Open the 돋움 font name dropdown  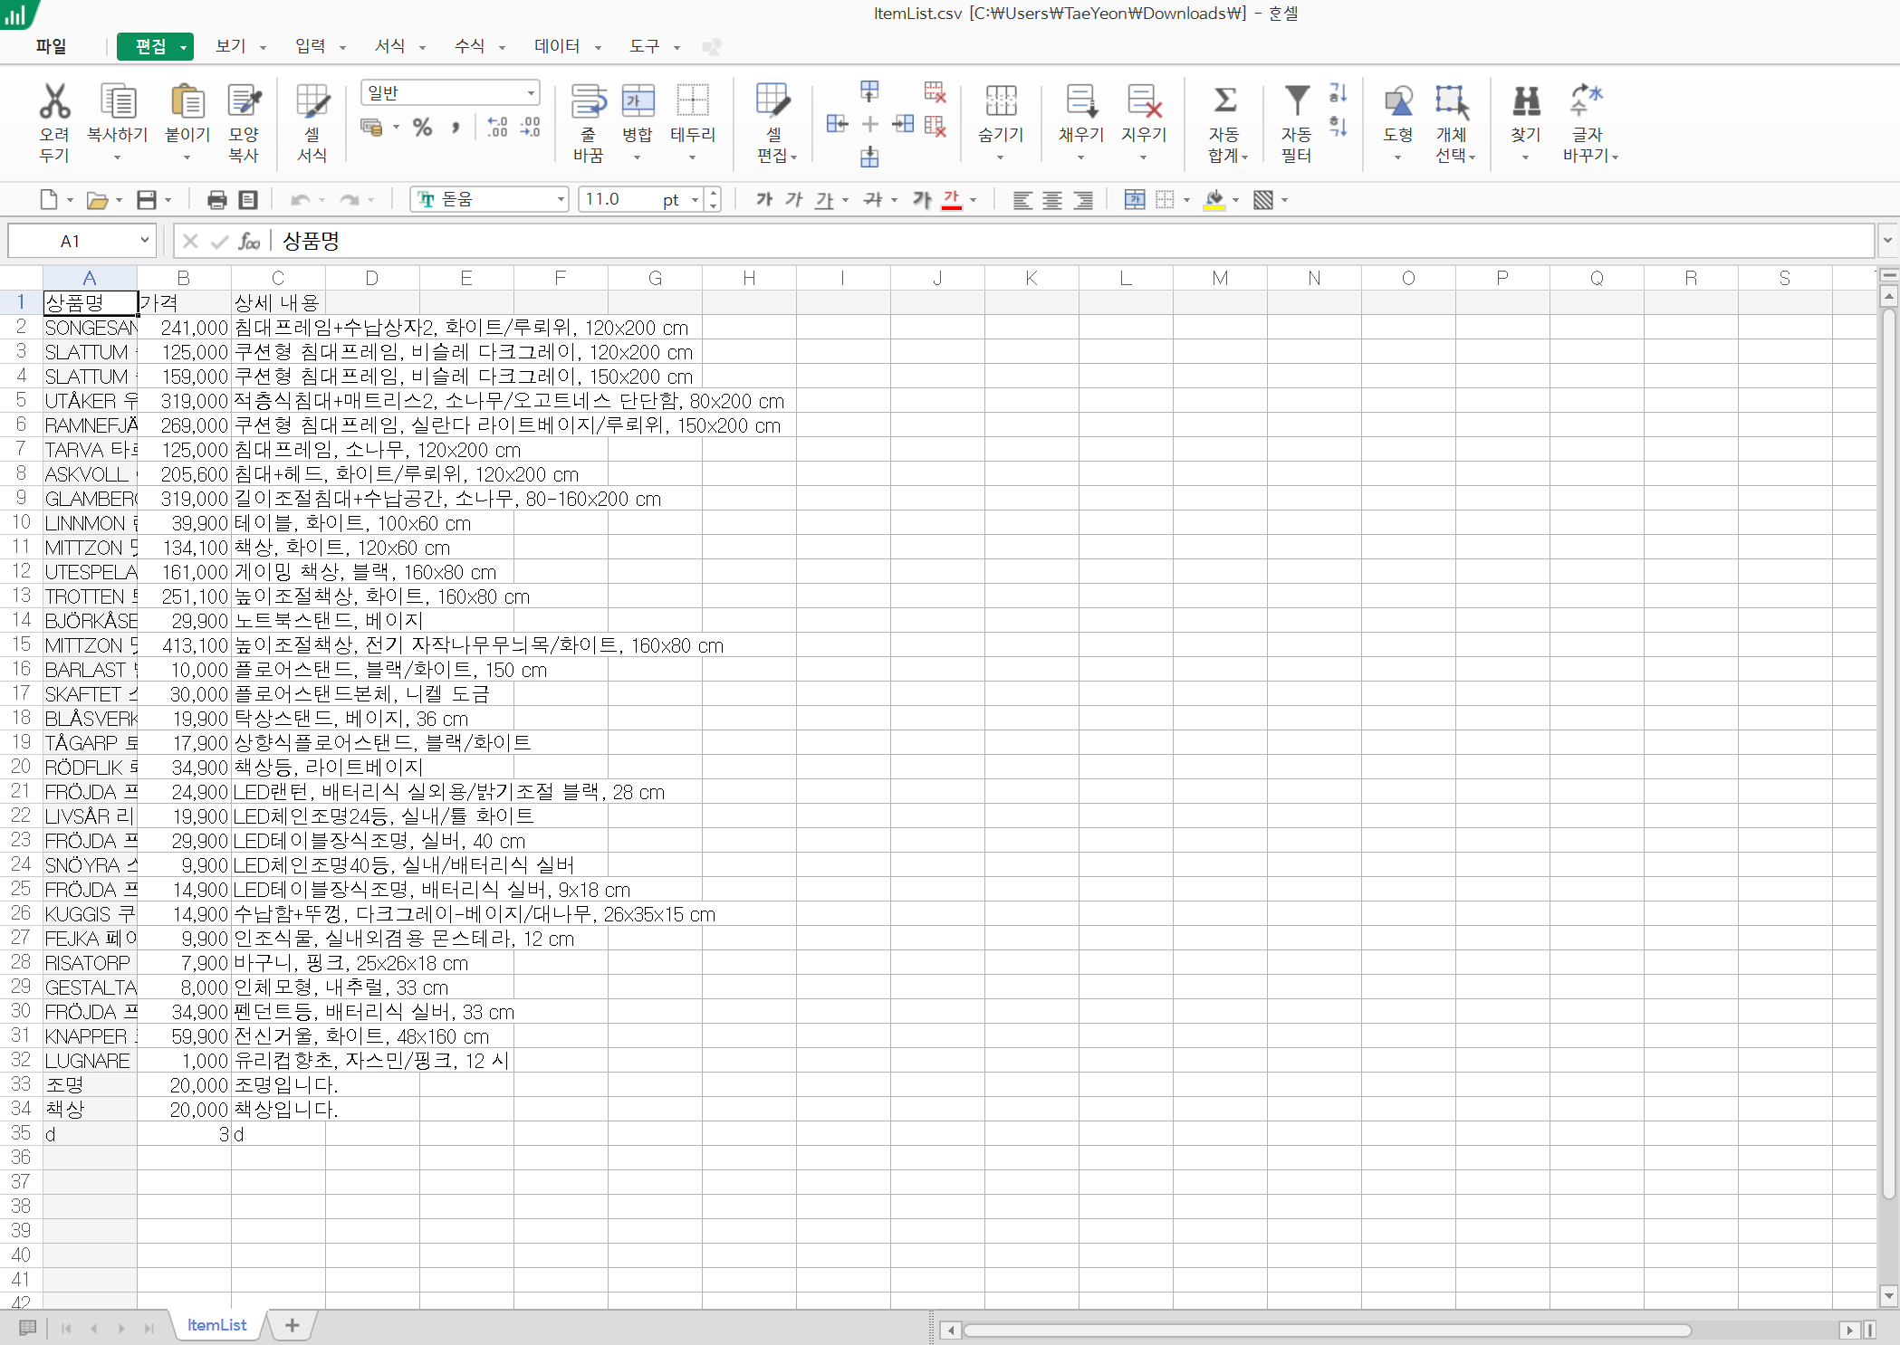coord(561,199)
